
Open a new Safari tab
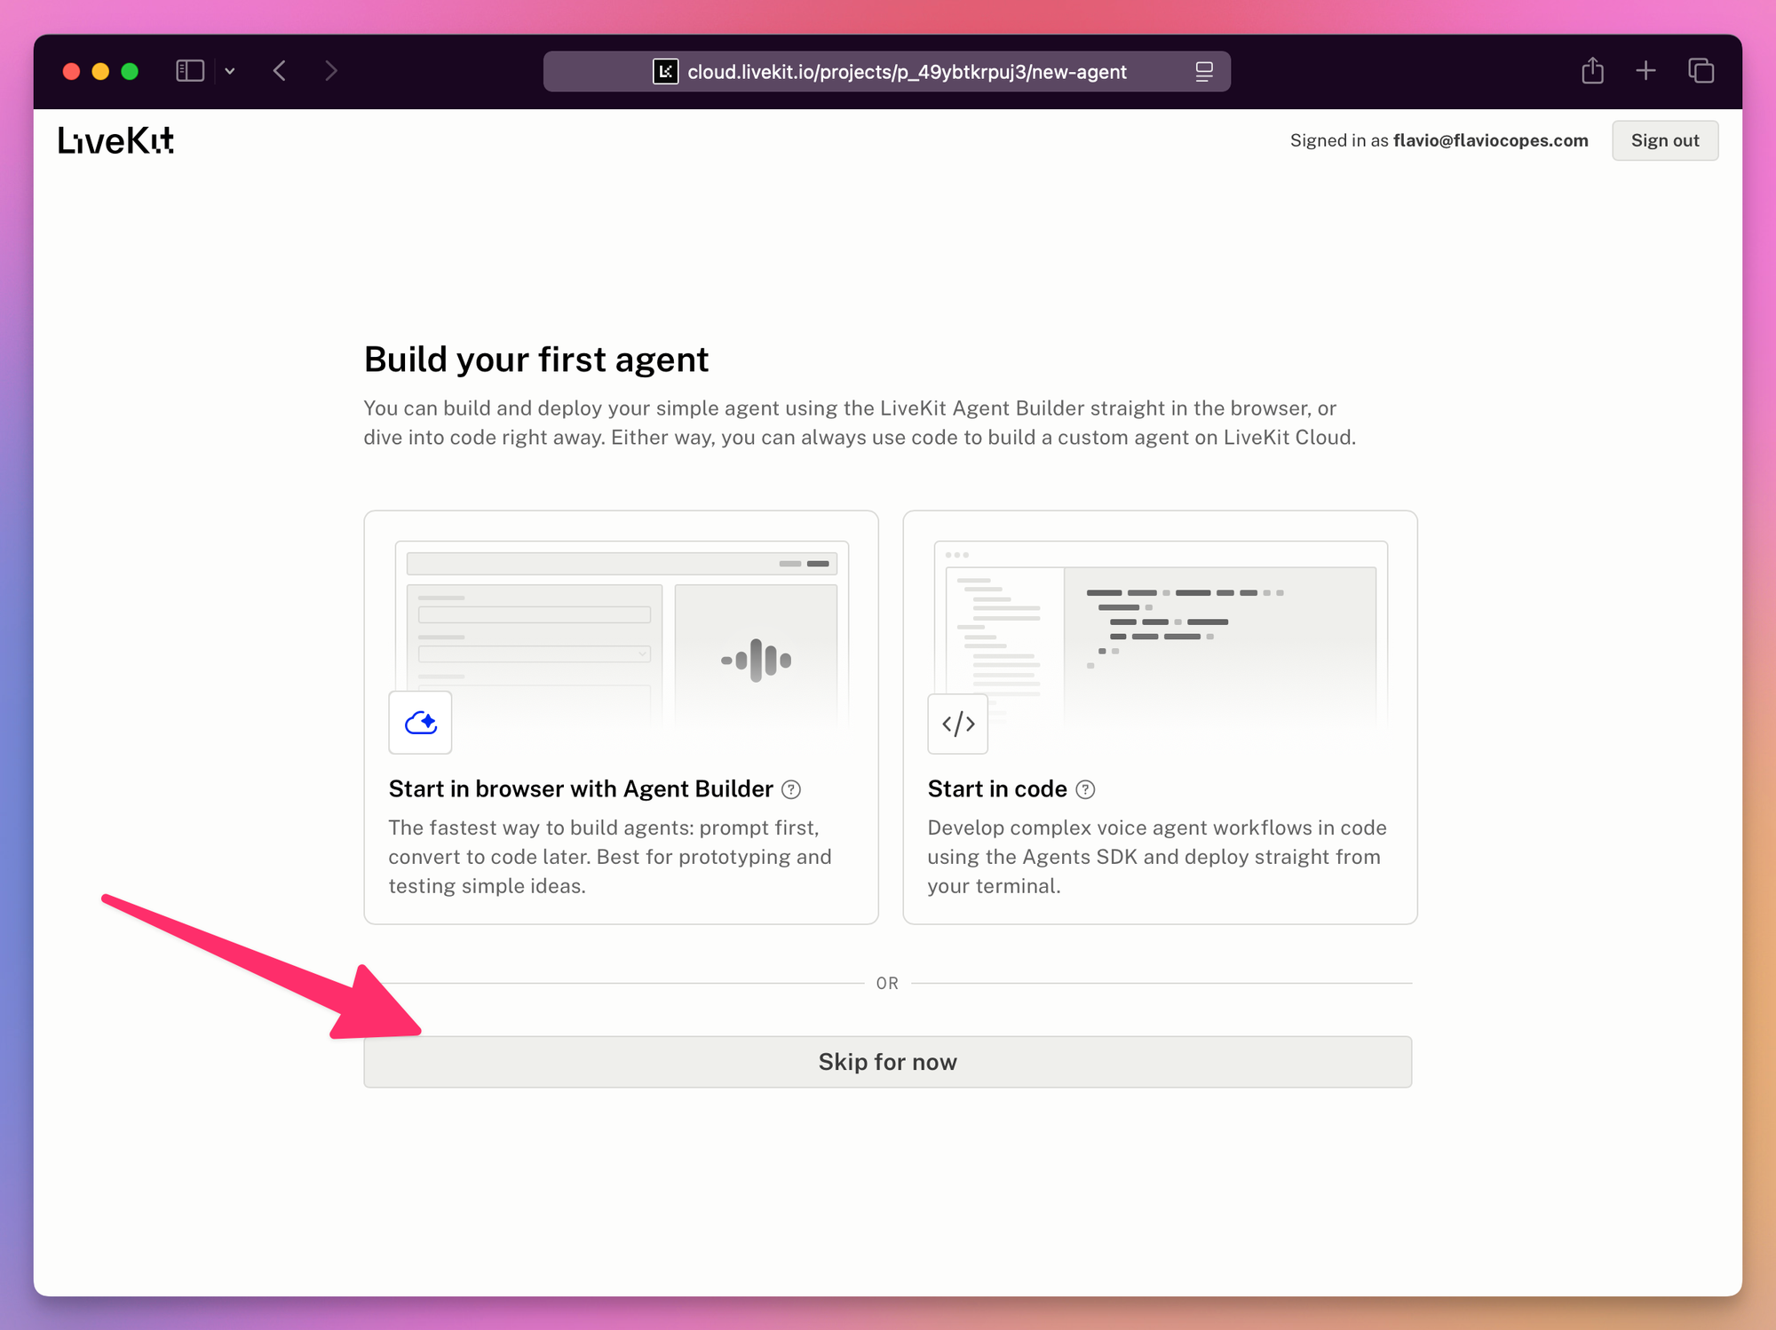tap(1645, 71)
